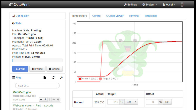Expand the Connection panel
Screen dimensions: 196x110
(x=22, y=16)
